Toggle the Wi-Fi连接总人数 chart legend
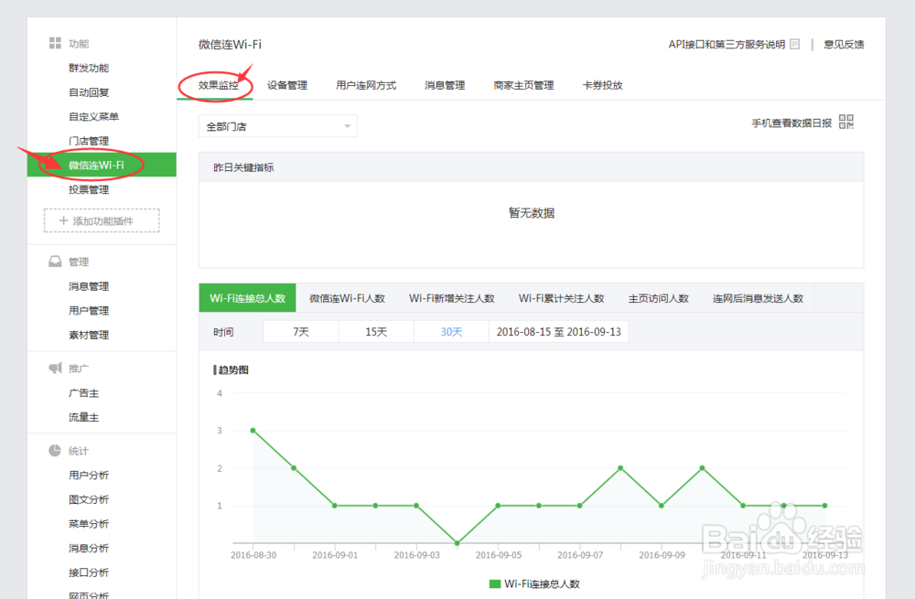The height and width of the screenshot is (599, 915). coord(534,583)
